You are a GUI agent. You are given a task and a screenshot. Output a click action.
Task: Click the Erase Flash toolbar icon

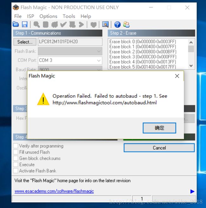55,24
